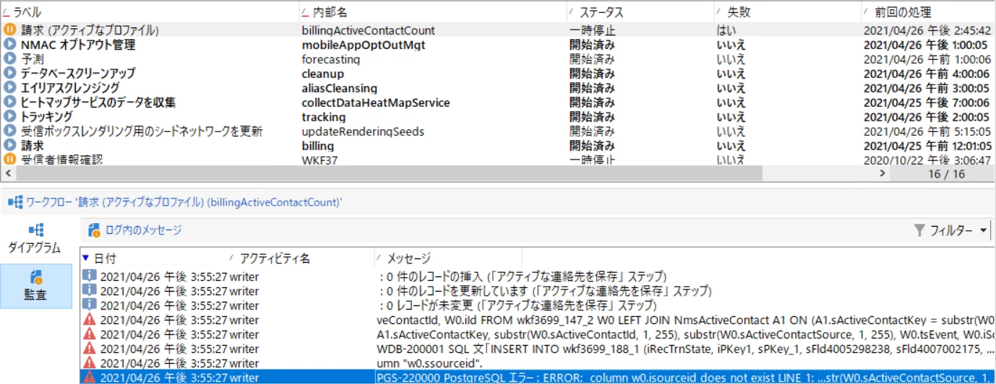Sort workflows by 前回の処理 column header
This screenshot has height=384, width=996.
click(902, 12)
